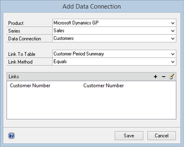Select the Customers data connection field
Image resolution: width=184 pixels, height=147 pixels.
tap(114, 38)
